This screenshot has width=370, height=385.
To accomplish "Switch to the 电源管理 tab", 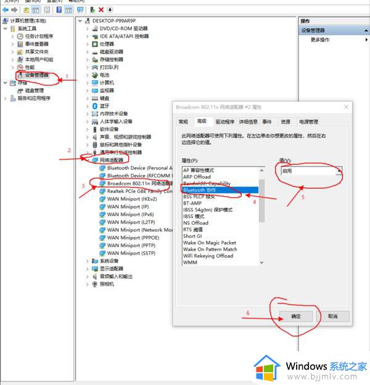I will click(x=308, y=122).
